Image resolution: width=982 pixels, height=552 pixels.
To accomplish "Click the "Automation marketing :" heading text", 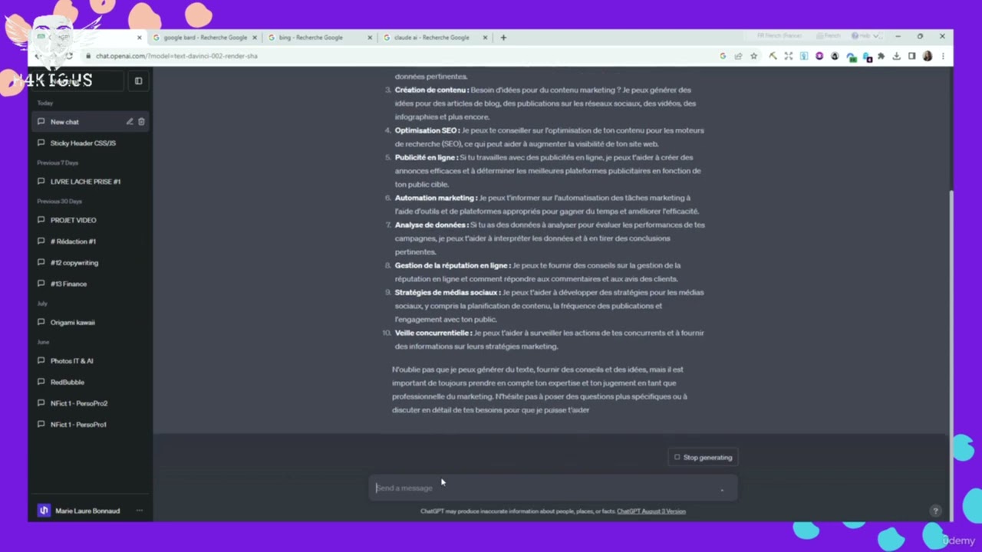I will click(436, 198).
